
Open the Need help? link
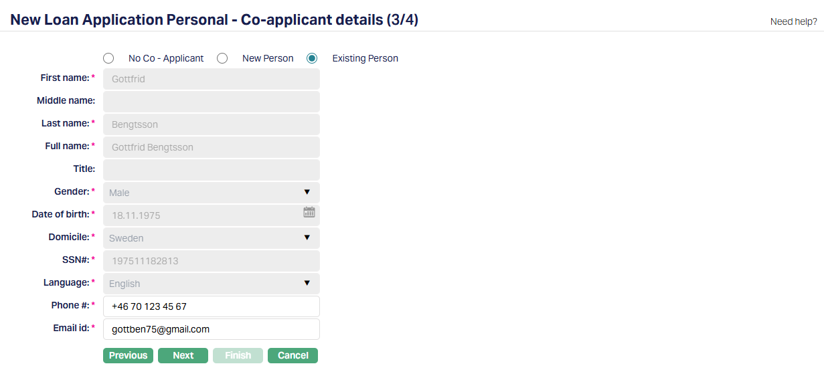click(x=793, y=21)
